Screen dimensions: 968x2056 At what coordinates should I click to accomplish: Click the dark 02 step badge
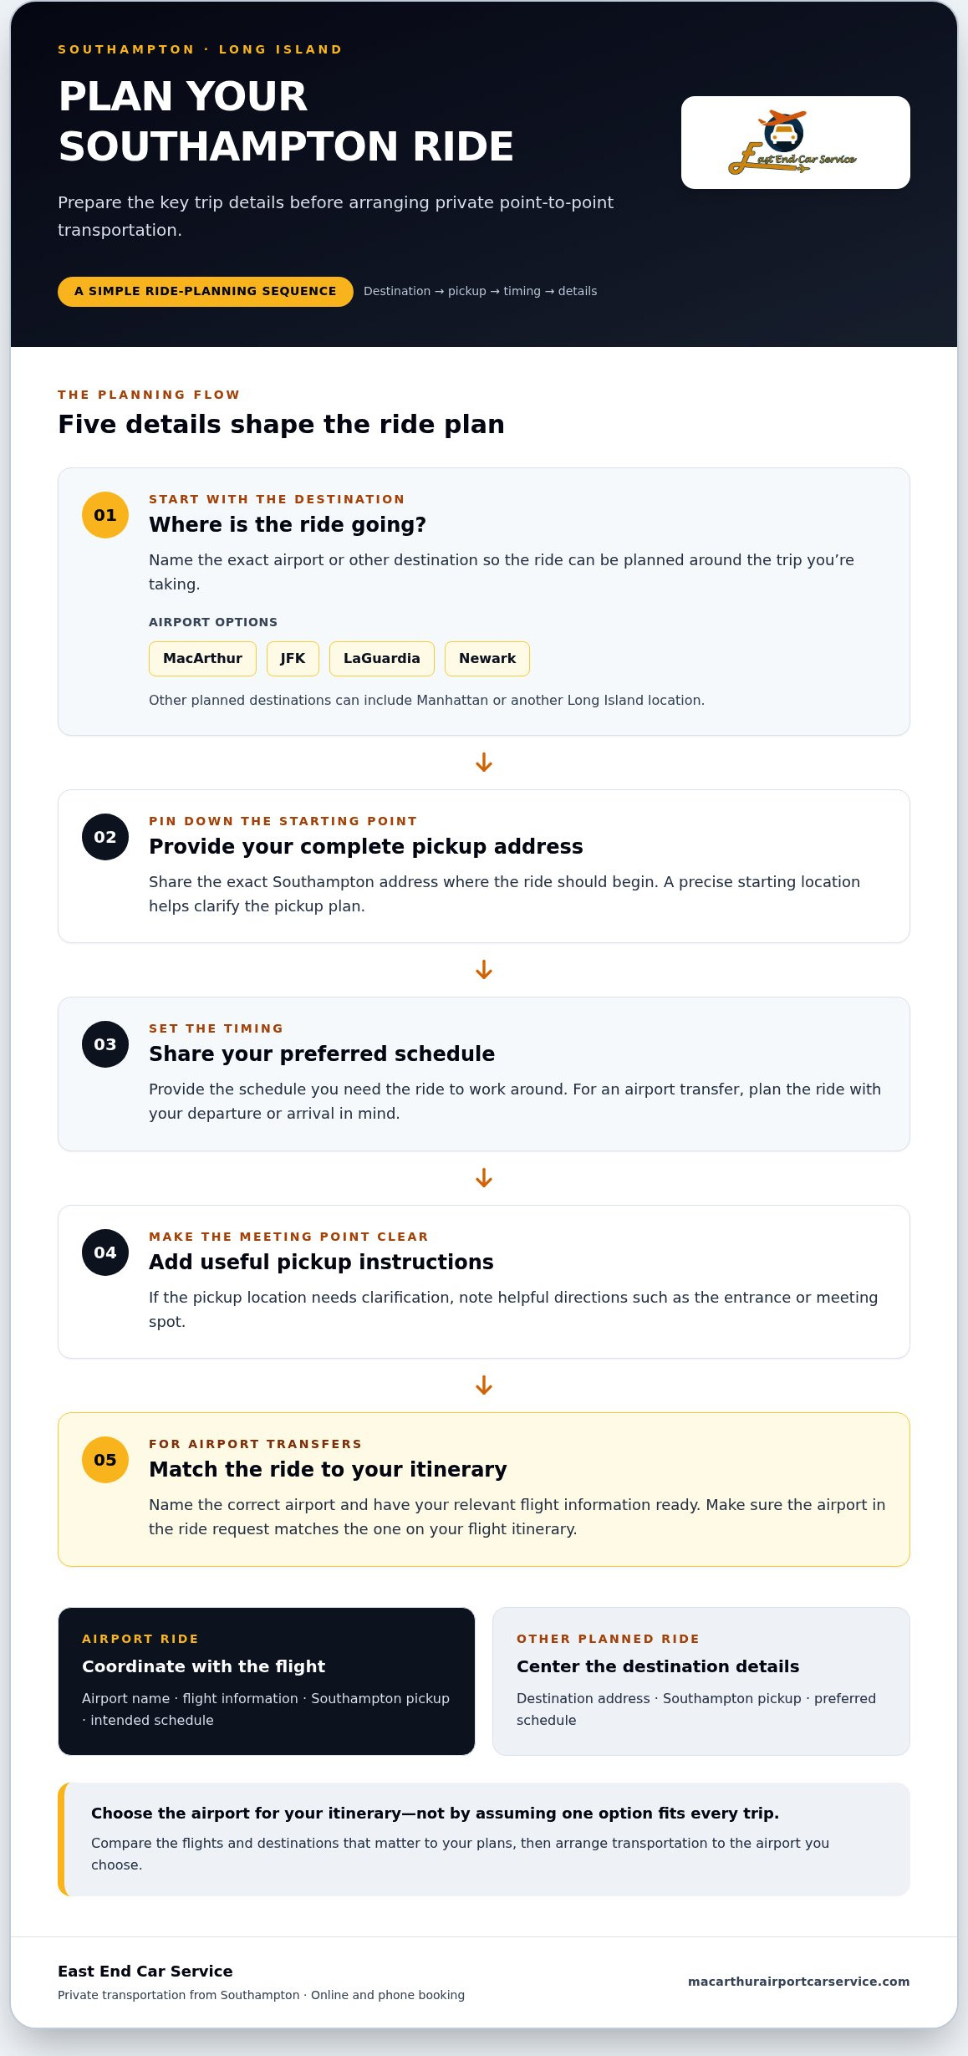coord(105,837)
